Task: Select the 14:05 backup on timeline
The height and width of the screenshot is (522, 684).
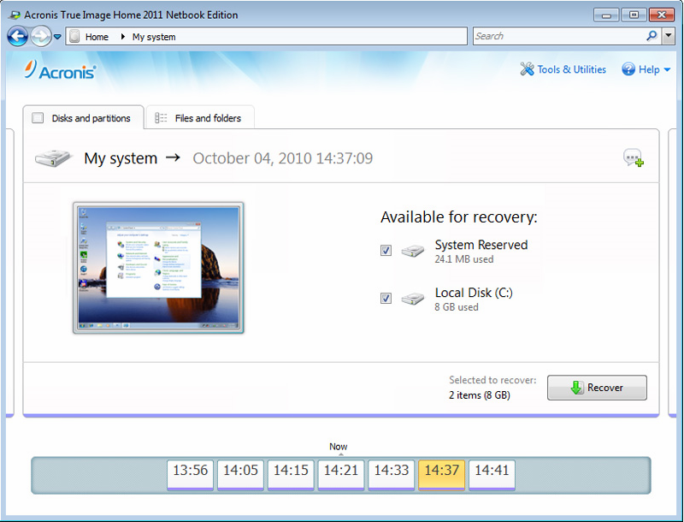Action: [x=241, y=474]
